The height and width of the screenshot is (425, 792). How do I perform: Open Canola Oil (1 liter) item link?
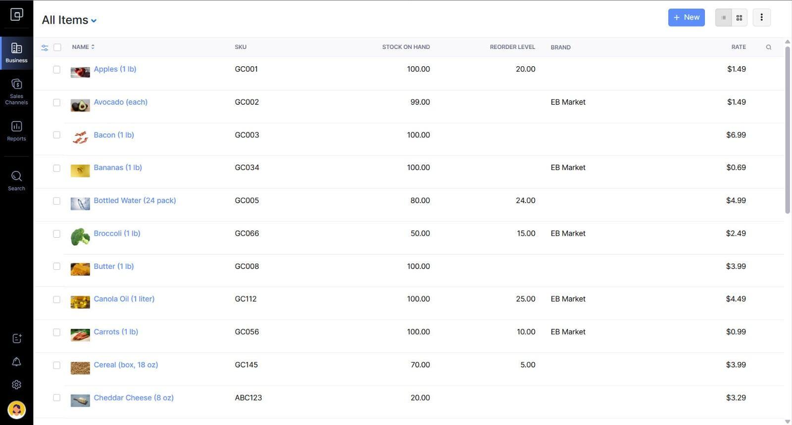[x=124, y=299]
